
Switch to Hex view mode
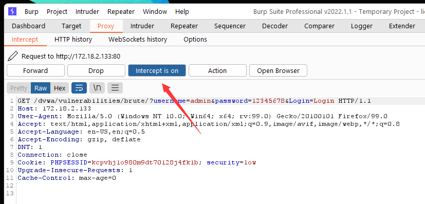point(60,88)
